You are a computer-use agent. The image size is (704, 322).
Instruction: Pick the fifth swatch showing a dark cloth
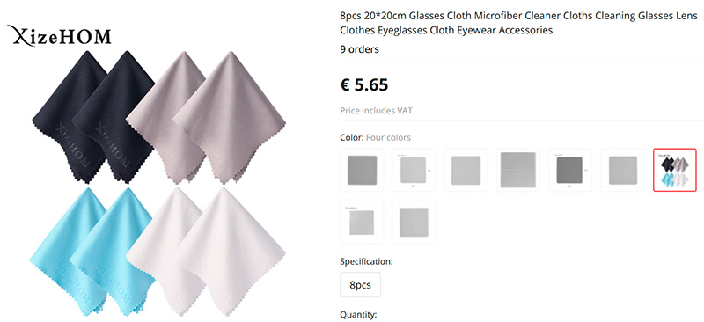tap(570, 170)
